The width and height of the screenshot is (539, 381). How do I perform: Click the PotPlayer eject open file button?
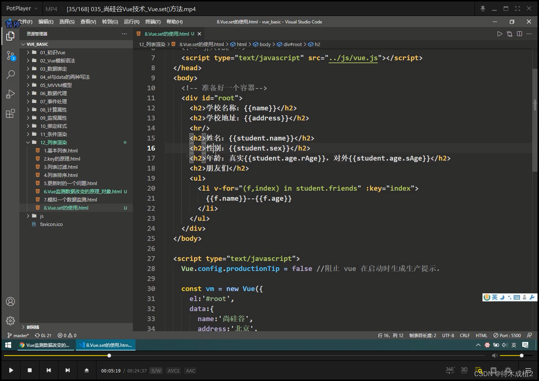point(86,370)
